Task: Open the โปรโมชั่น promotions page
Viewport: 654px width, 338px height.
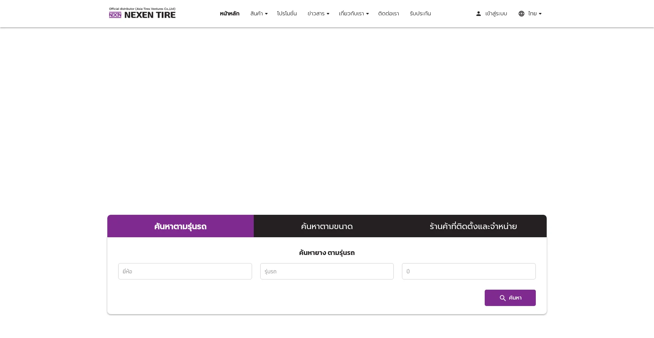Action: pyautogui.click(x=287, y=14)
